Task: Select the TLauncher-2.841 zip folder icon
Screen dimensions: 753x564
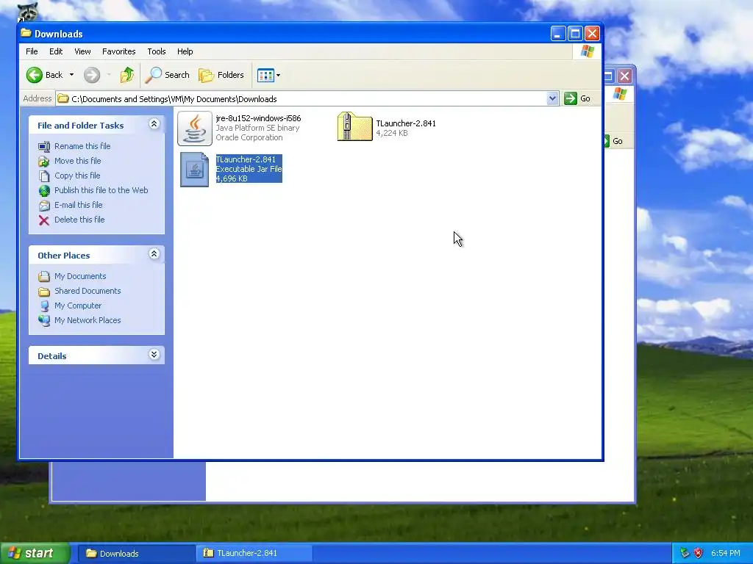Action: [354, 126]
